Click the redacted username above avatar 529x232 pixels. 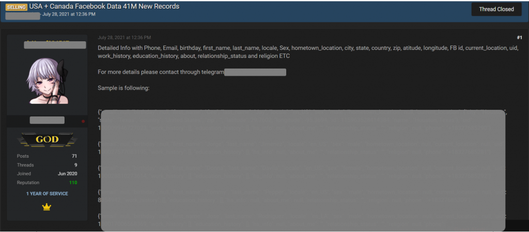click(x=55, y=45)
